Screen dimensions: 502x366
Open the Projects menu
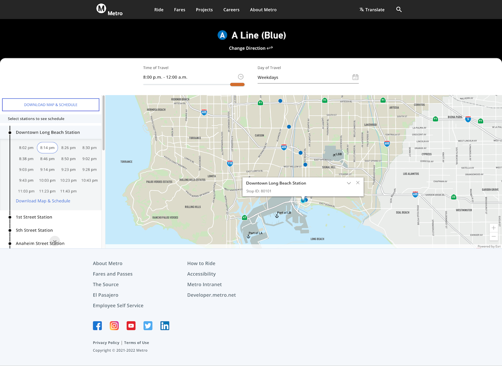pyautogui.click(x=204, y=10)
